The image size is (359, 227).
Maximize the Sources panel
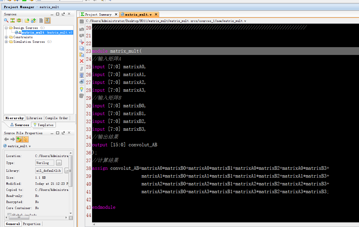pos(58,14)
